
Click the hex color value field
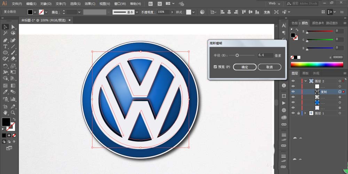pos(338,57)
